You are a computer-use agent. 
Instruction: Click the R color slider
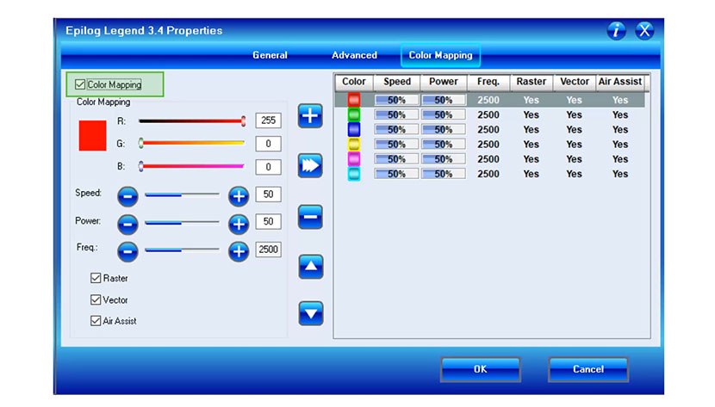[x=192, y=121]
